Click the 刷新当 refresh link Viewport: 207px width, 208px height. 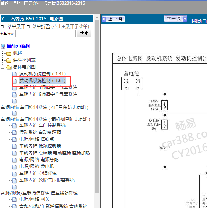pos(199,21)
